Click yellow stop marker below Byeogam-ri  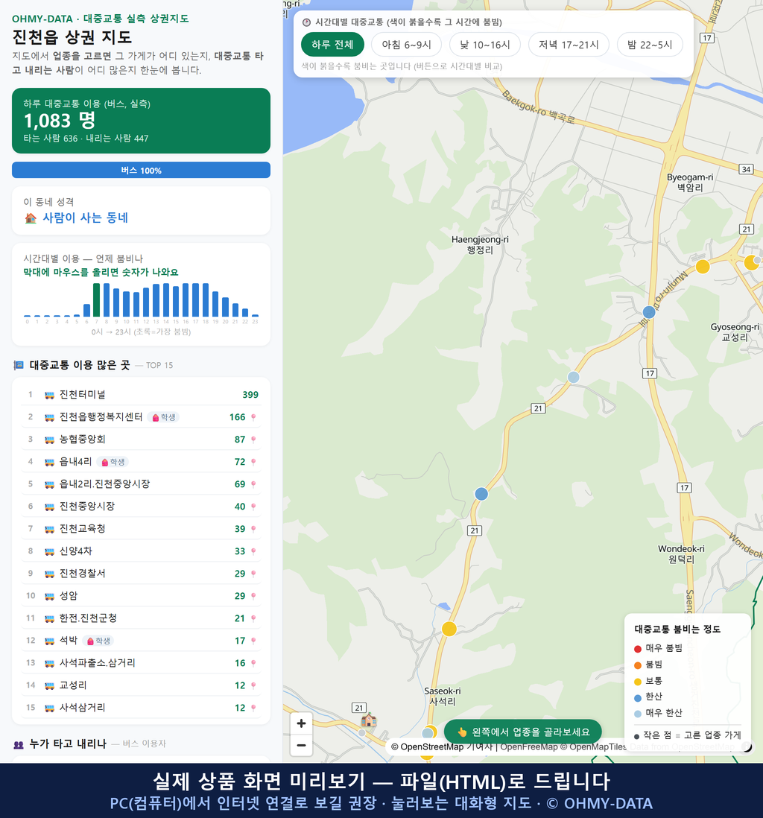(703, 267)
